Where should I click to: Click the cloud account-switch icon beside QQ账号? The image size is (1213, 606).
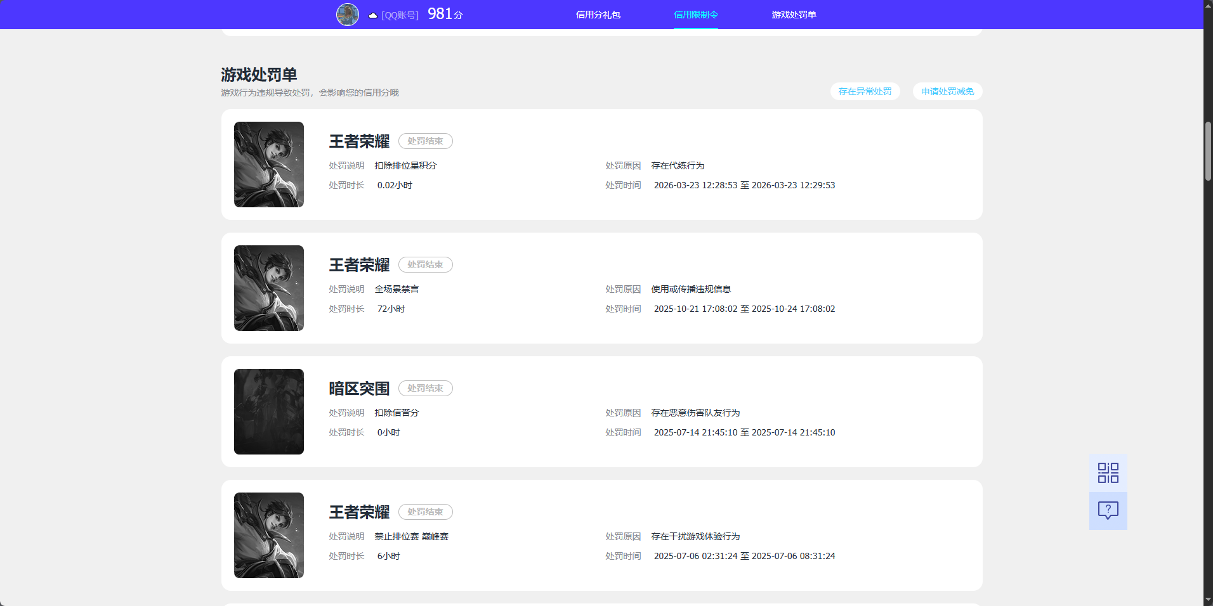(x=372, y=15)
